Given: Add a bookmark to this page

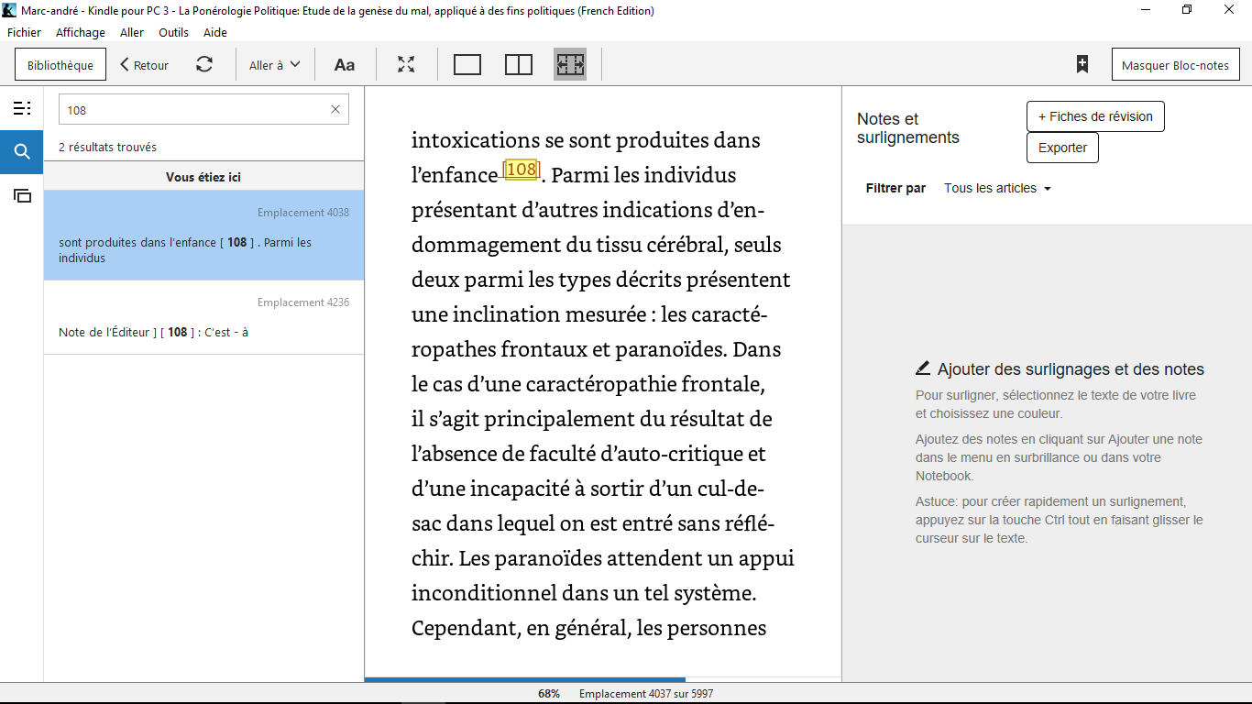Looking at the screenshot, I should coord(1082,65).
